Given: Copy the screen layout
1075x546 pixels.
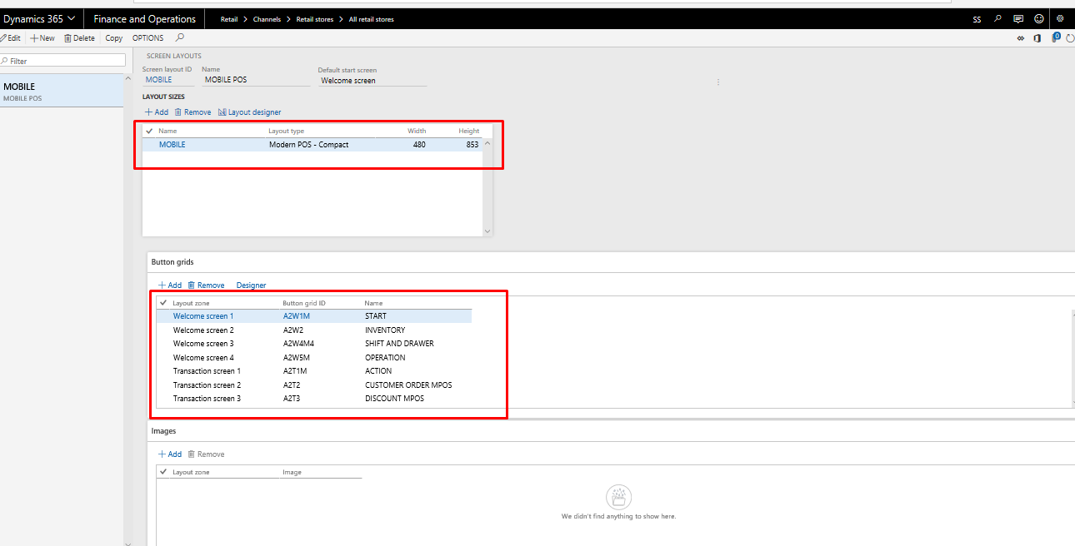Looking at the screenshot, I should 114,38.
